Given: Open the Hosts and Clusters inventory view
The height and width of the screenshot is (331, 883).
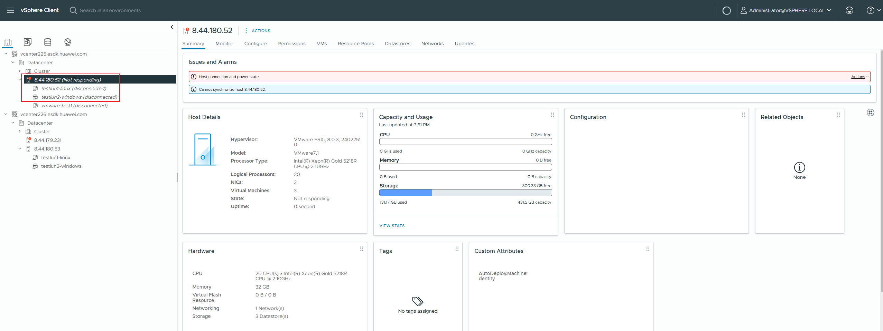Looking at the screenshot, I should pyautogui.click(x=8, y=42).
